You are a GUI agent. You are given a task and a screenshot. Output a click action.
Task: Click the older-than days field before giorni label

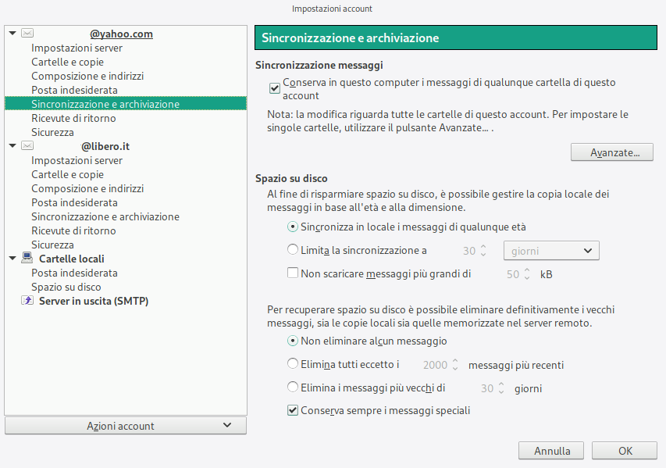tap(486, 388)
